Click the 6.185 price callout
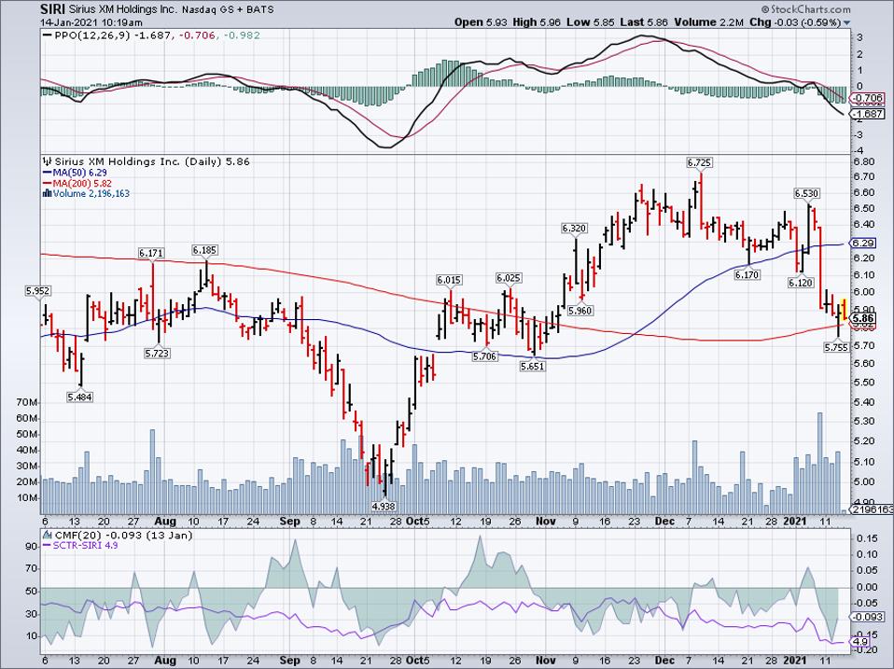 click(x=204, y=250)
